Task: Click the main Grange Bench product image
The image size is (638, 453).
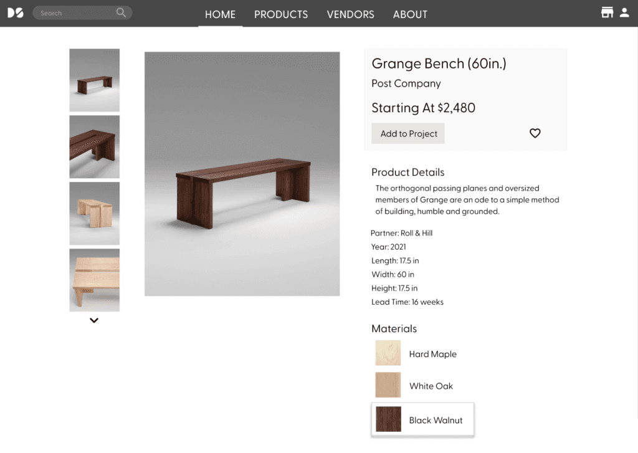Action: coord(242,173)
